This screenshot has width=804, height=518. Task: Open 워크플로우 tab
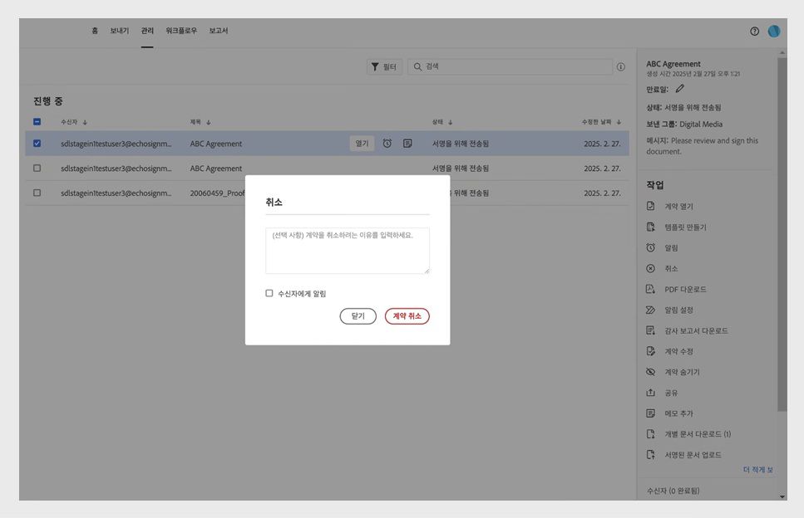pos(181,31)
